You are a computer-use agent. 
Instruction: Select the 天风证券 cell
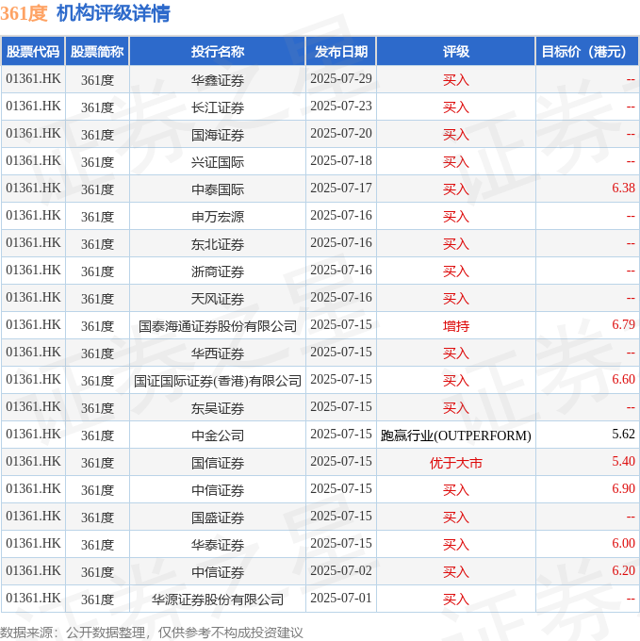218,299
